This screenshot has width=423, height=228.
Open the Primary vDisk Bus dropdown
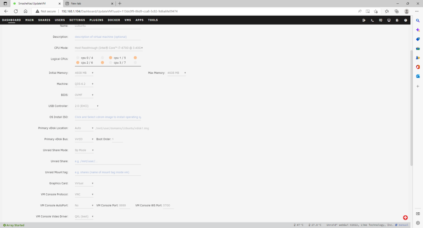84,139
